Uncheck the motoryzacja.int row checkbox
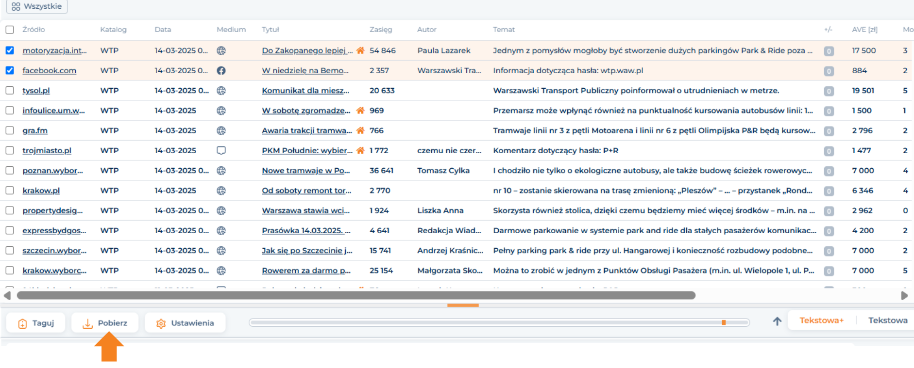Image resolution: width=914 pixels, height=368 pixels. [10, 50]
